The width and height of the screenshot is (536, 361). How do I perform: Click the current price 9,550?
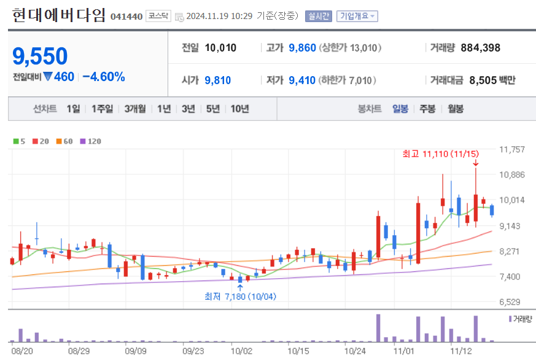click(40, 56)
